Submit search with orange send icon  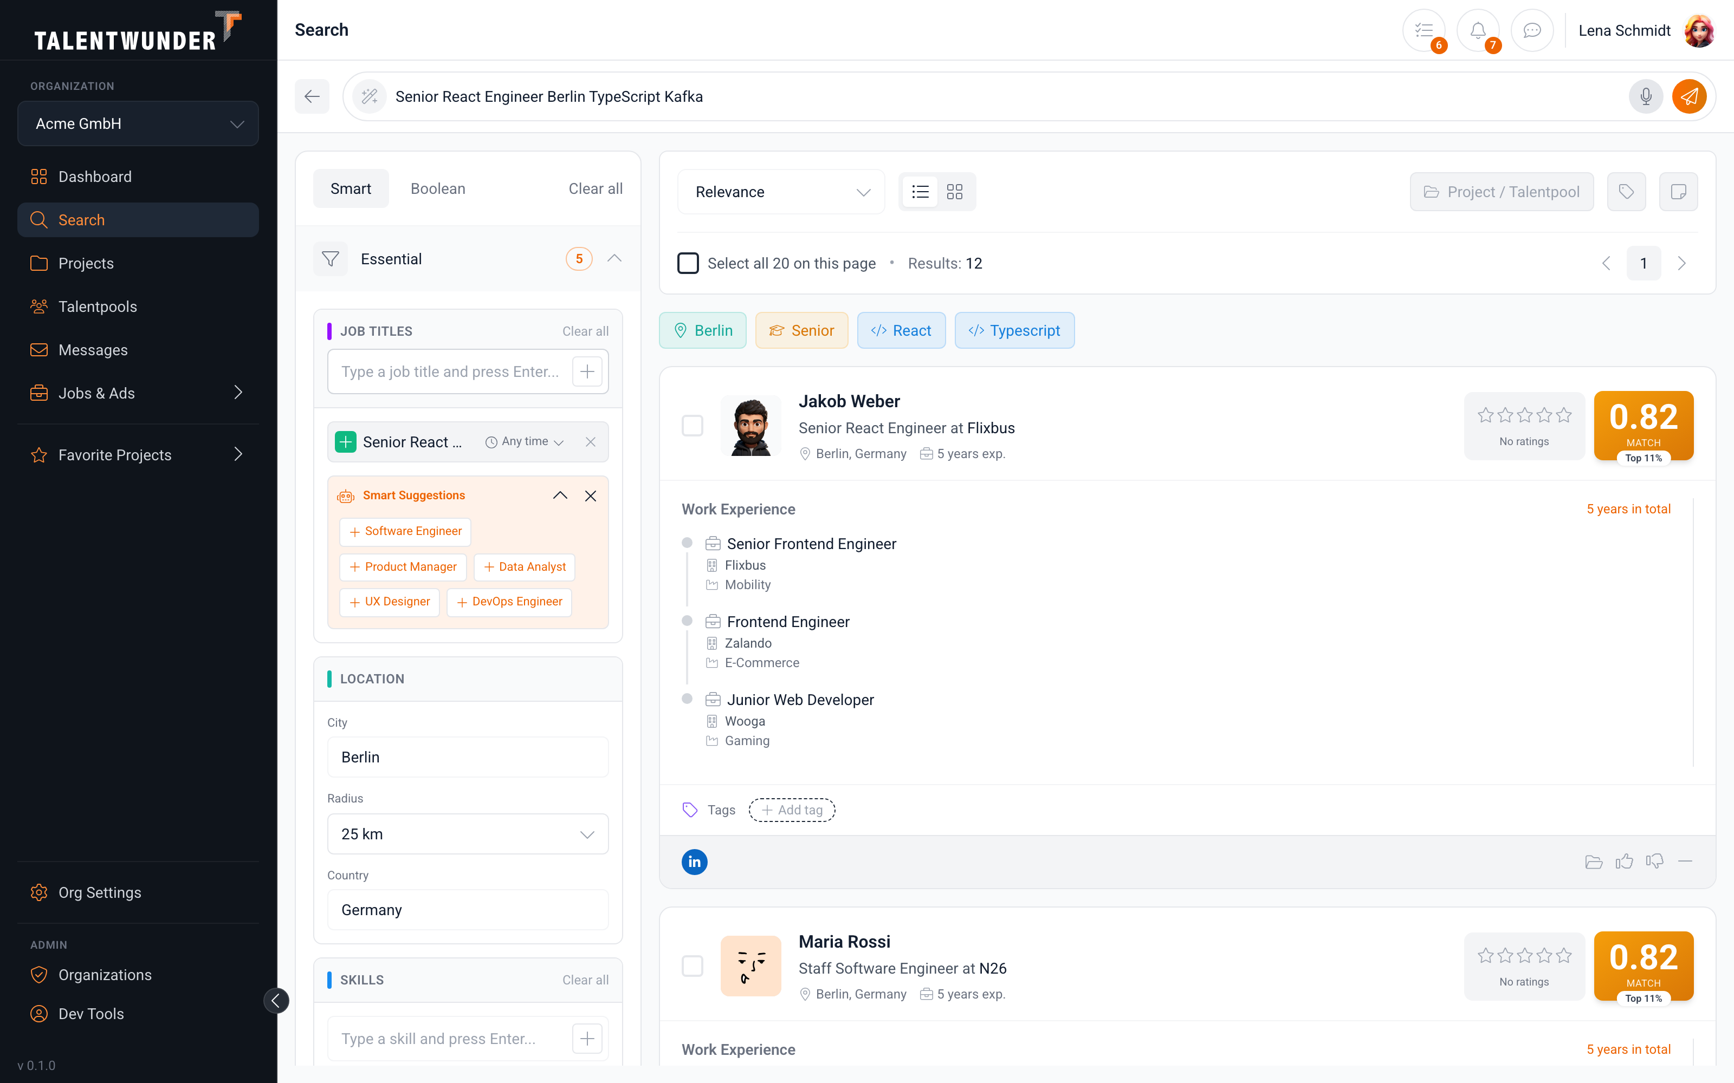tap(1689, 97)
